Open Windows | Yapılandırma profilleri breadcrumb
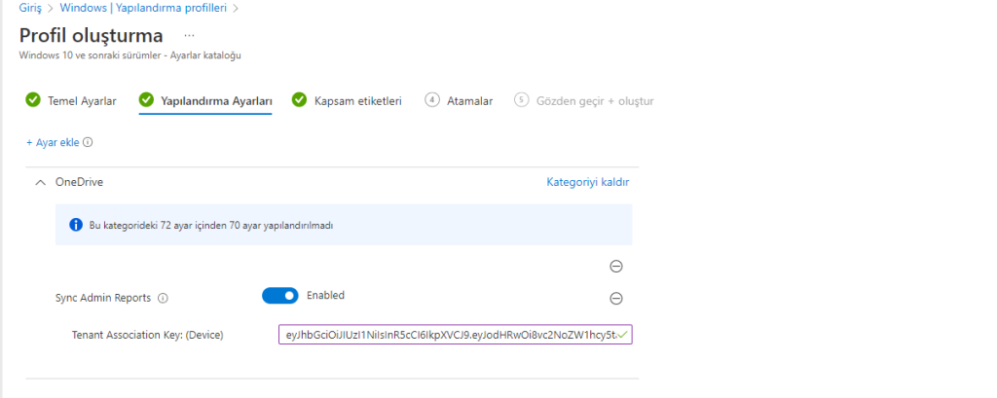The image size is (997, 398). 157,8
